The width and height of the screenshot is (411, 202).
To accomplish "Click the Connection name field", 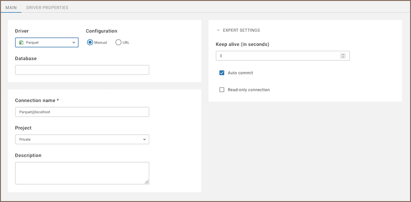I will pyautogui.click(x=82, y=112).
